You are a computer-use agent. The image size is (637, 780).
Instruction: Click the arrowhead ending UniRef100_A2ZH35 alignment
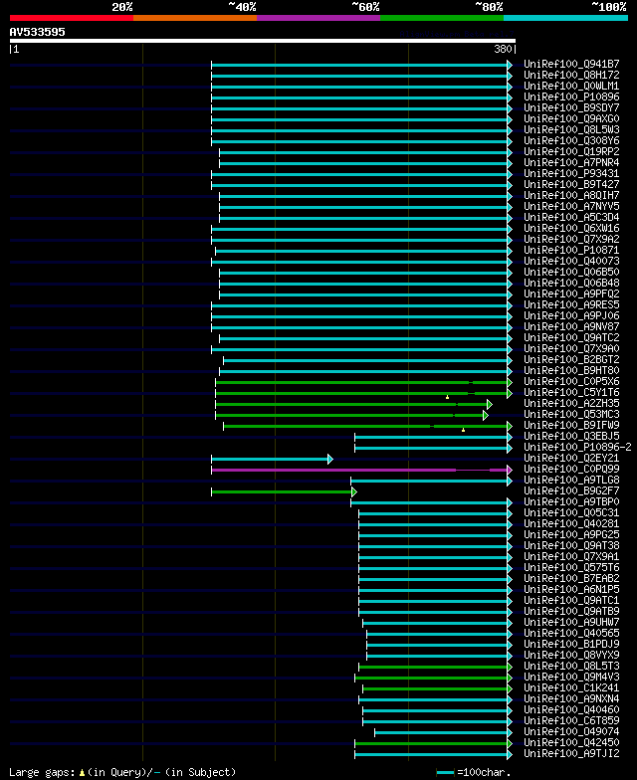pyautogui.click(x=490, y=404)
